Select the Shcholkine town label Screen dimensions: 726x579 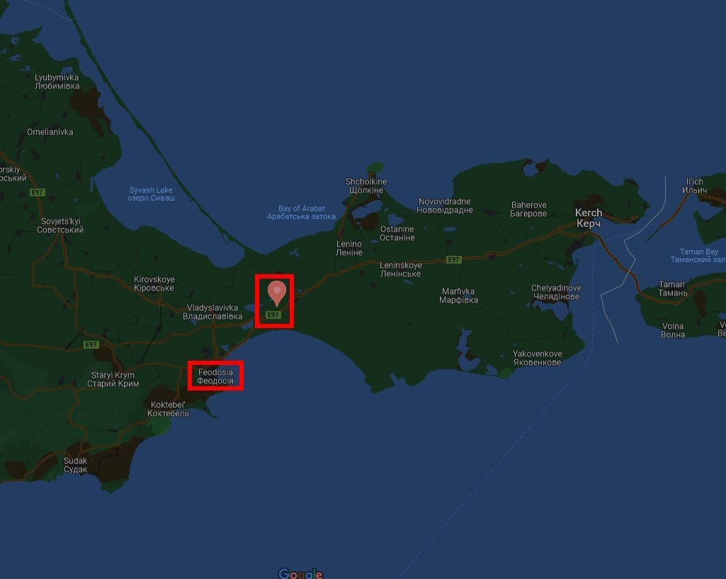click(x=366, y=186)
